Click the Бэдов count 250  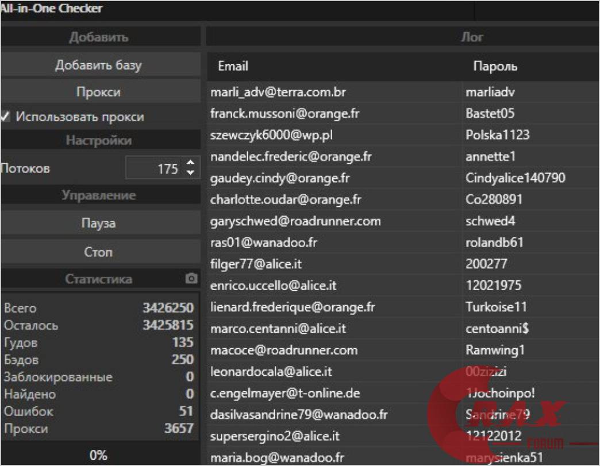[183, 359]
